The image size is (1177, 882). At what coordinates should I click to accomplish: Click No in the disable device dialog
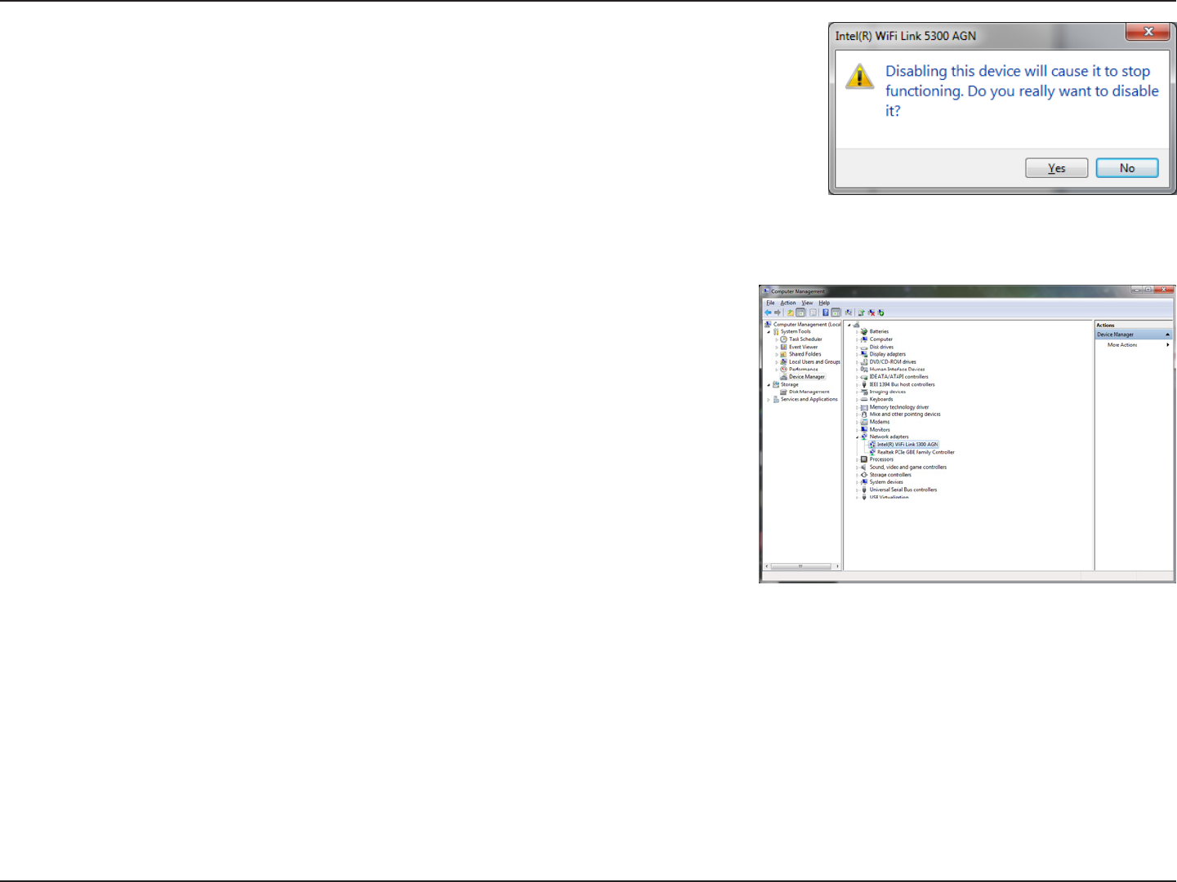tap(1127, 168)
